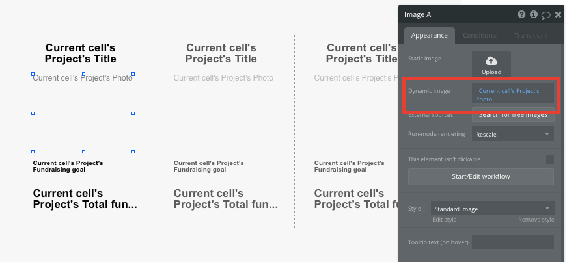Select the Appearance tab
Image resolution: width=567 pixels, height=262 pixels.
(429, 35)
